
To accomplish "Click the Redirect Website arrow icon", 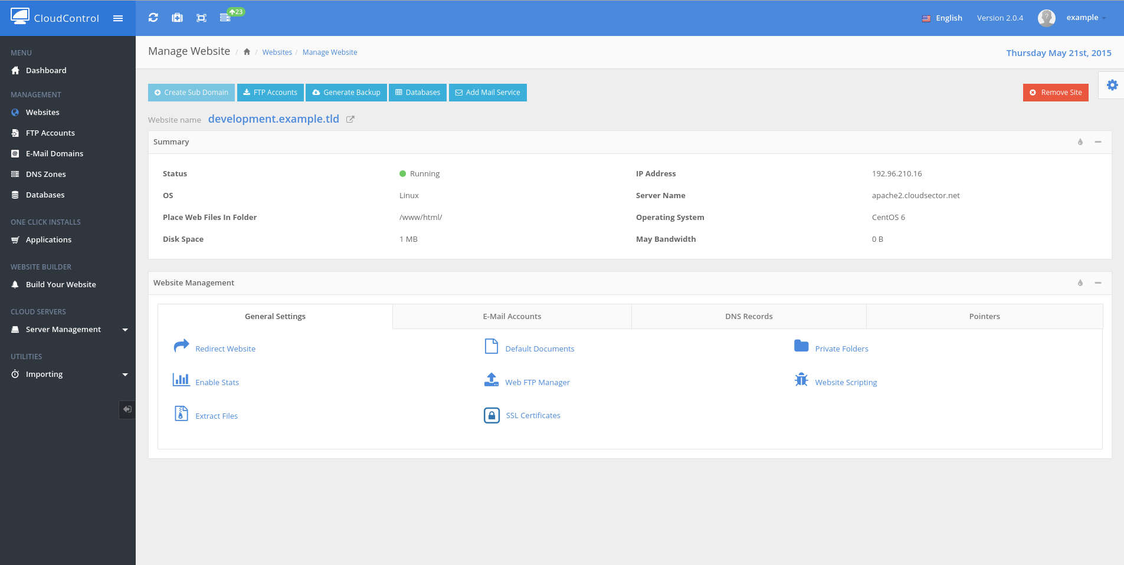I will pyautogui.click(x=181, y=346).
